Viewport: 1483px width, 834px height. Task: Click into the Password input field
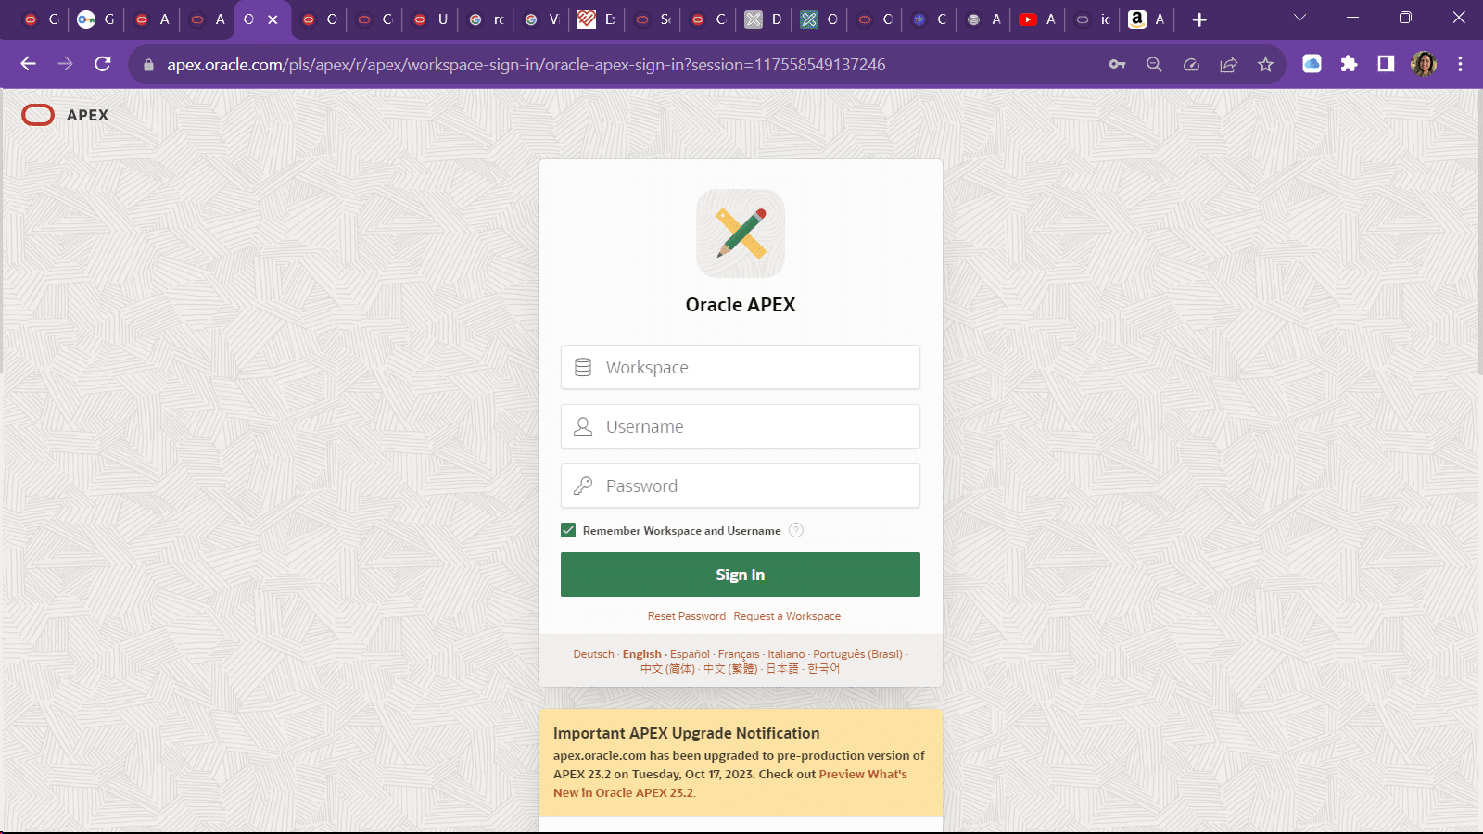(x=741, y=486)
